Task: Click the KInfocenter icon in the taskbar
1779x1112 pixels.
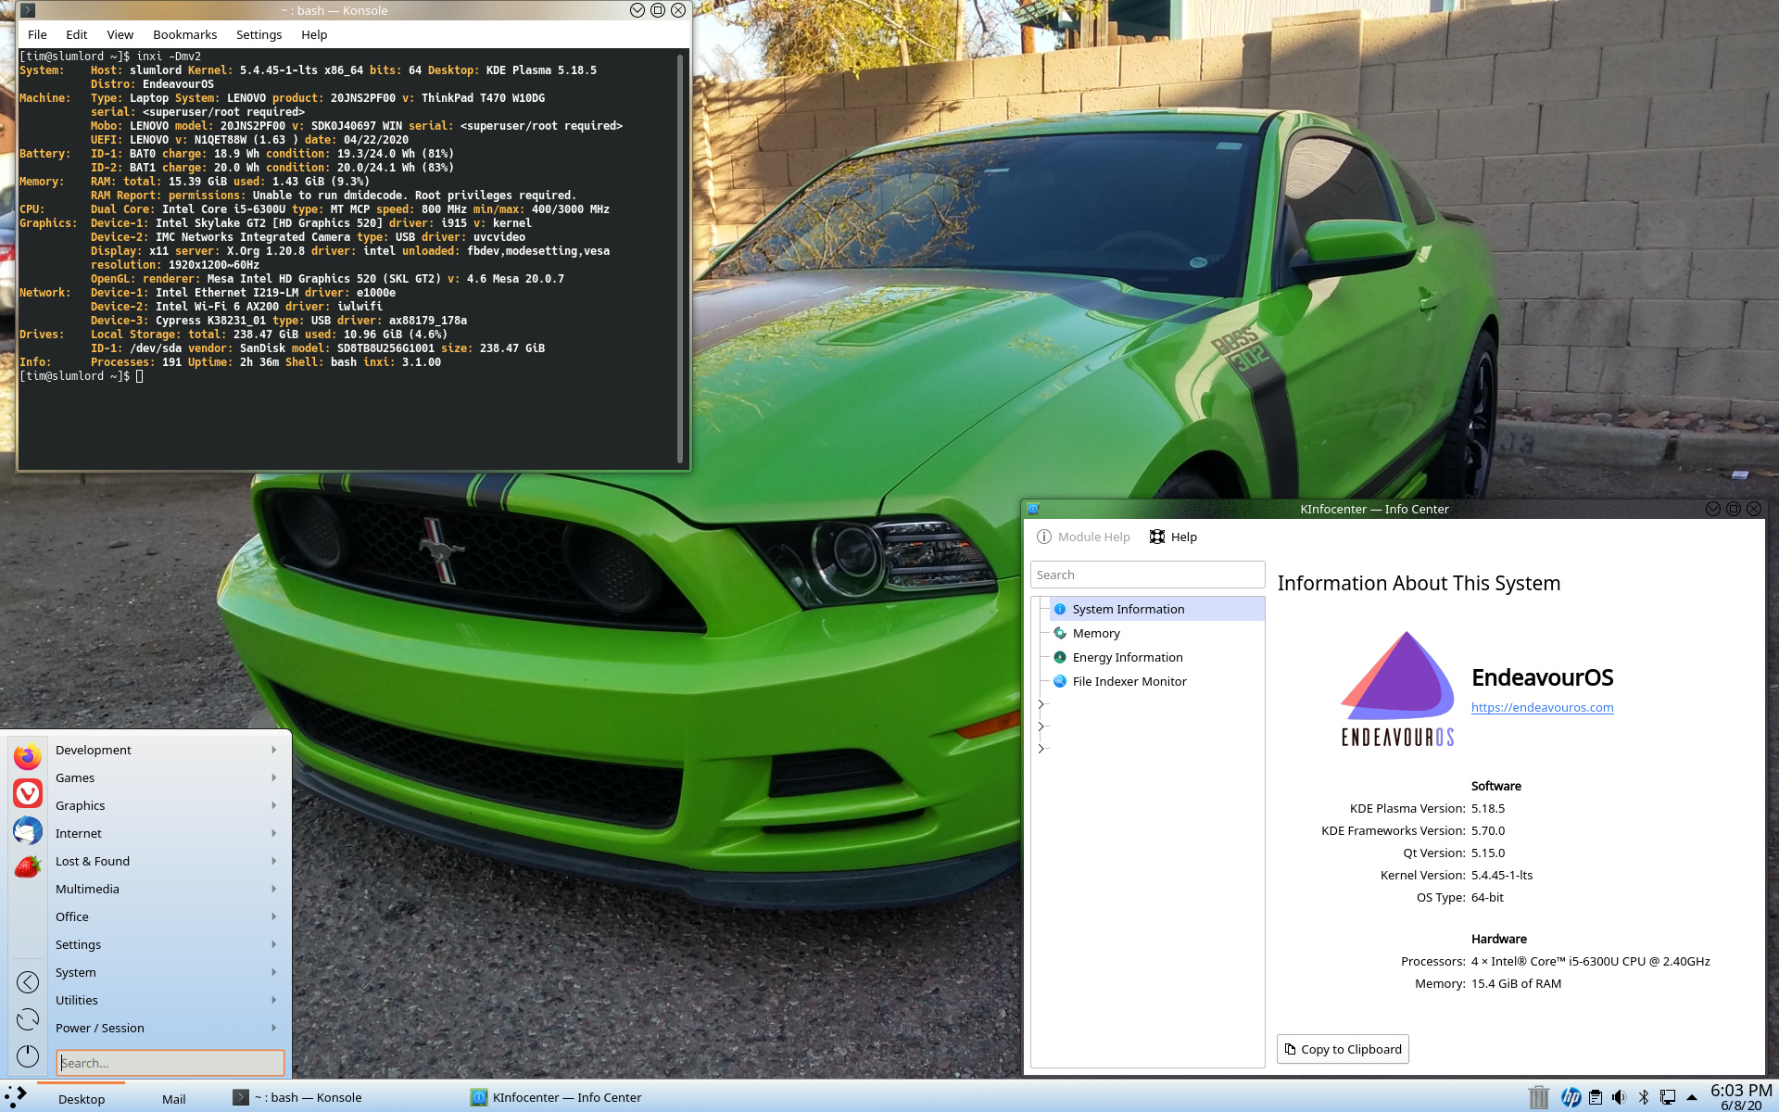Action: point(479,1097)
